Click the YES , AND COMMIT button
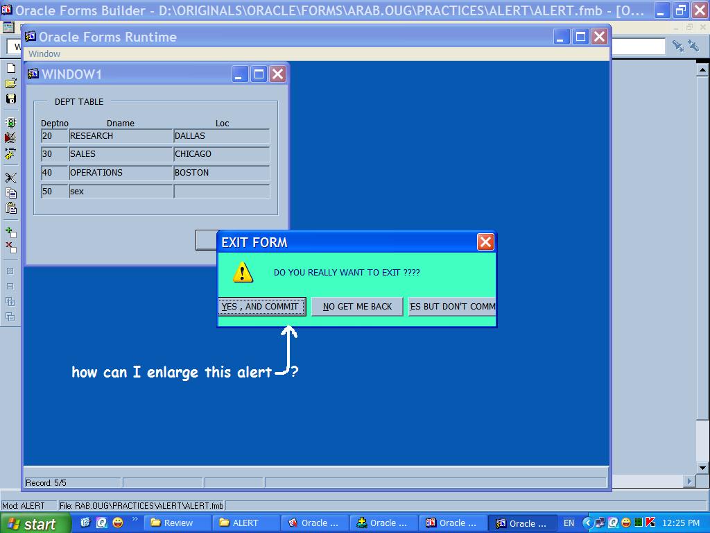Viewport: 710px width, 533px height. click(x=261, y=307)
